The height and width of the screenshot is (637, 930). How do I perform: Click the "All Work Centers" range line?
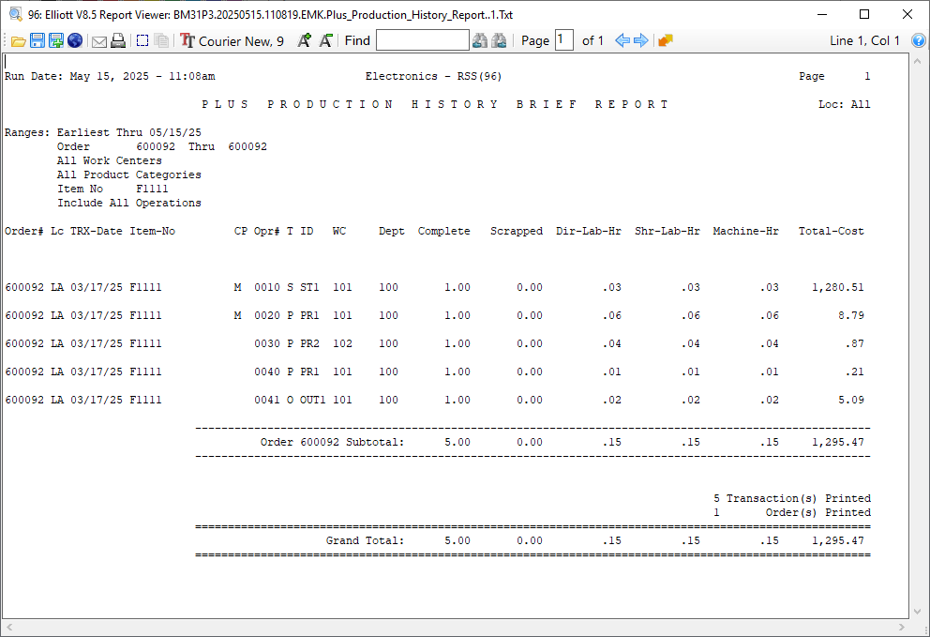(109, 160)
